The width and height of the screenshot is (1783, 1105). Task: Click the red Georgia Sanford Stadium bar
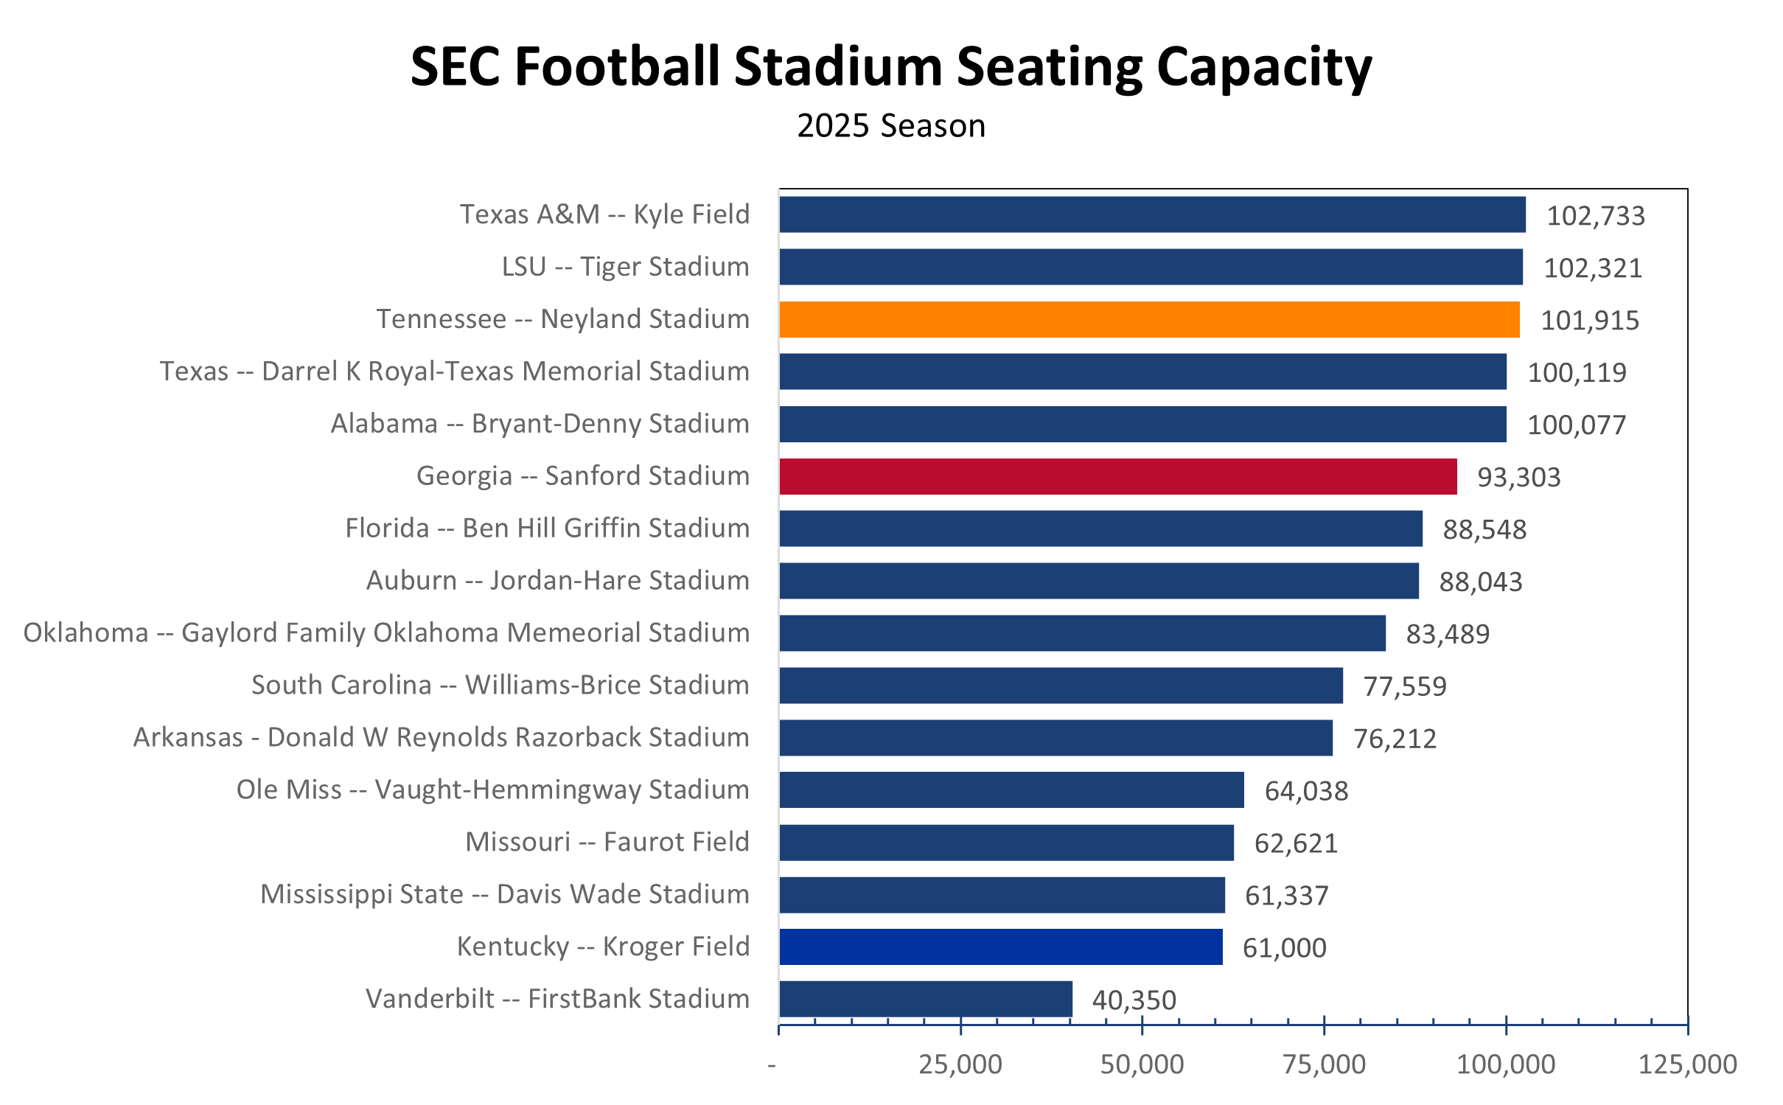1117,476
